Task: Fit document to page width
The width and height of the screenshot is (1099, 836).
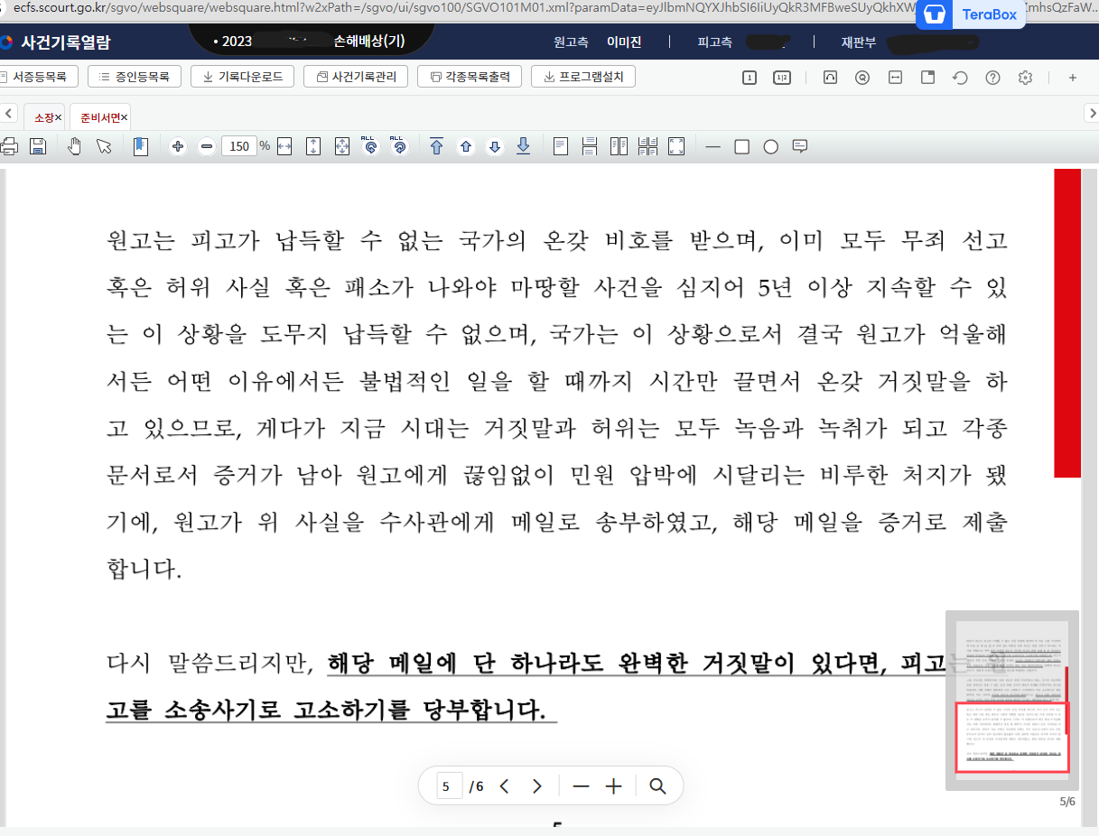Action: click(x=284, y=145)
